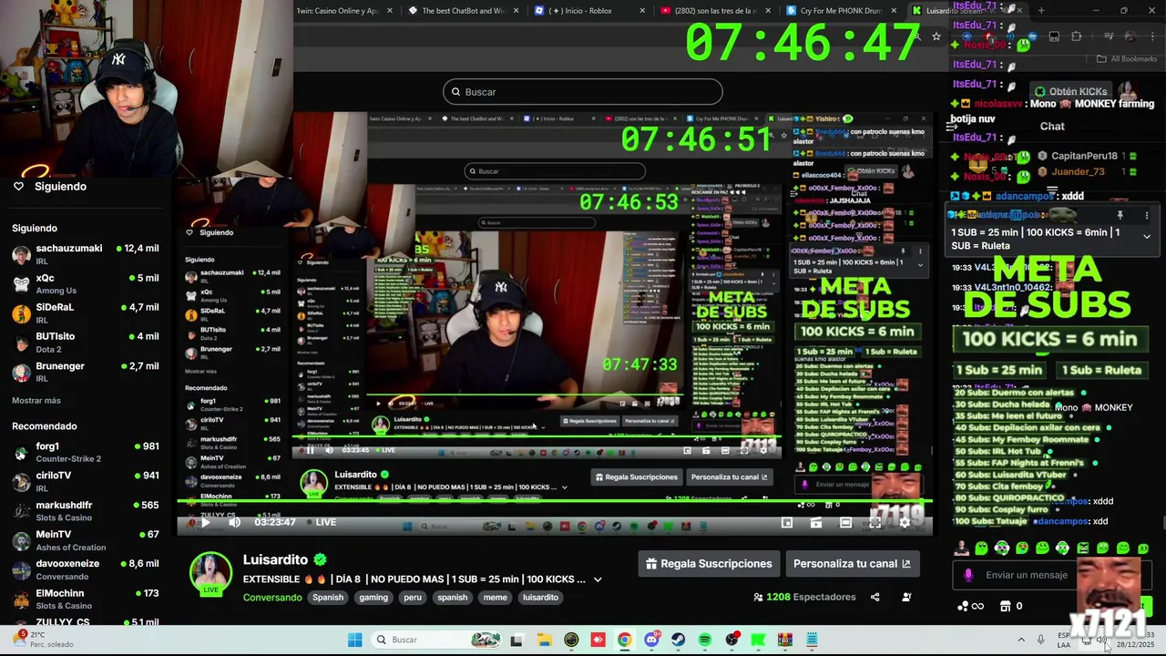Open davooxeneize recommended channel
The width and height of the screenshot is (1166, 656).
click(x=87, y=569)
